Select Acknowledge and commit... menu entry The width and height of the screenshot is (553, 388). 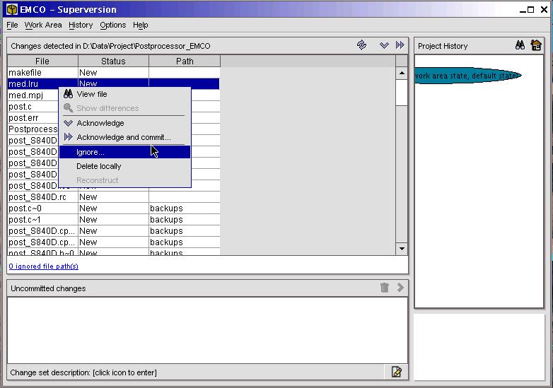pos(125,137)
